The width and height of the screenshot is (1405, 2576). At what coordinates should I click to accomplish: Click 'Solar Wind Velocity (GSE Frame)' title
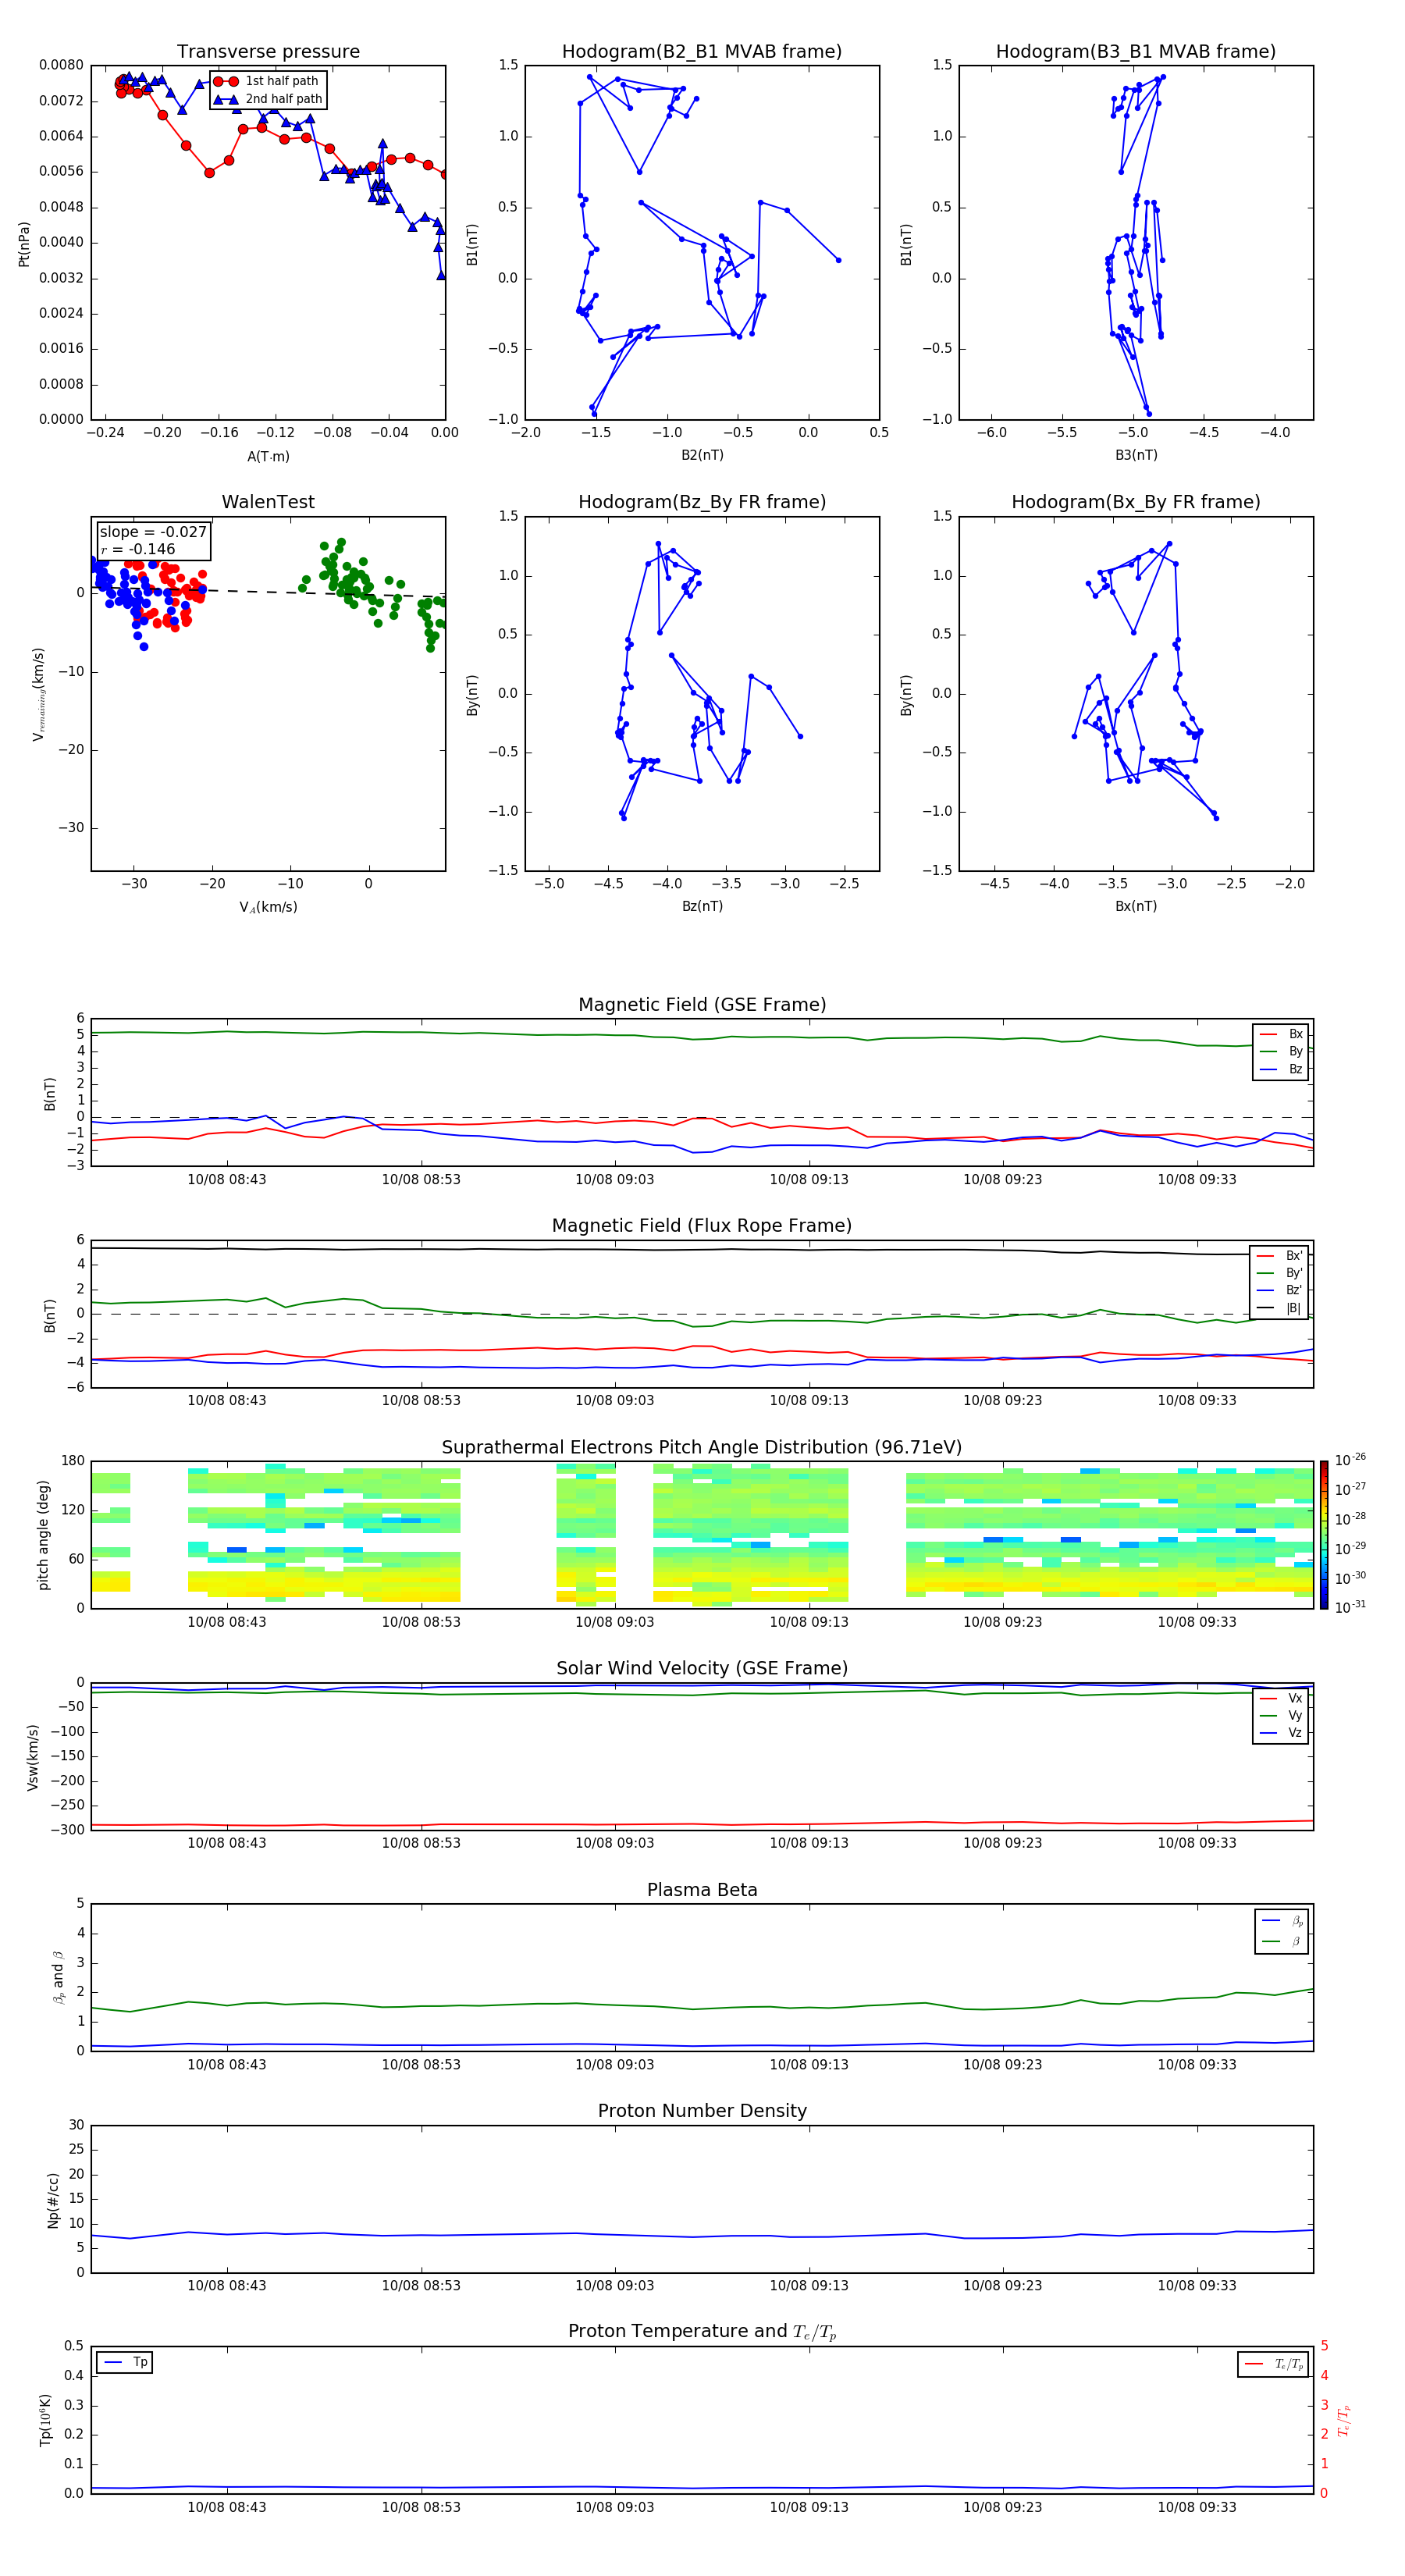click(702, 1668)
